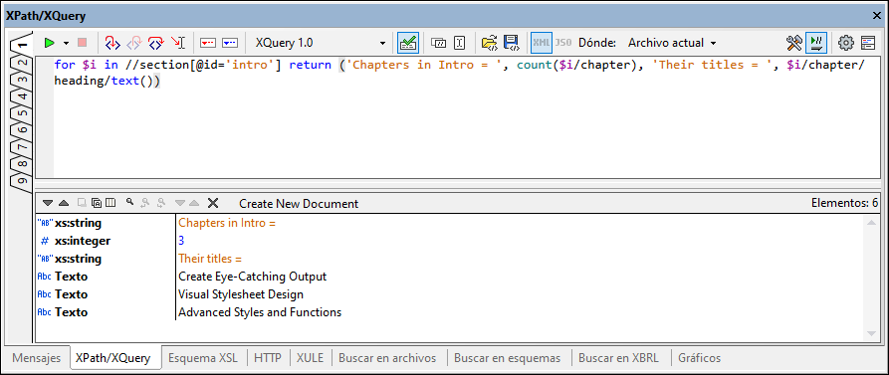Screen dimensions: 889x375
Task: Toggle XML evaluation mode button
Action: pos(542,43)
